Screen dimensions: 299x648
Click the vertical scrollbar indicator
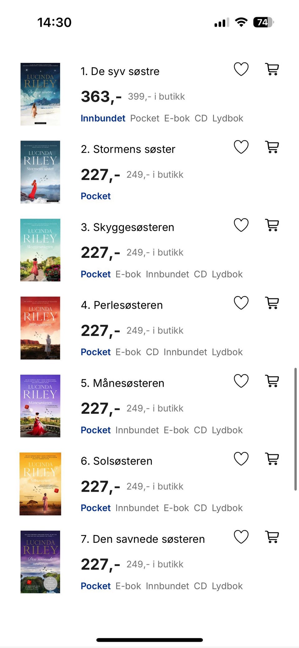point(295,429)
